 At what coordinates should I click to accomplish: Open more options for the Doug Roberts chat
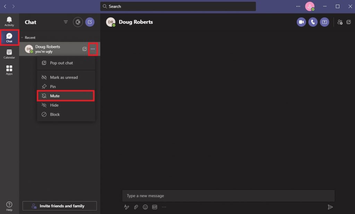click(93, 49)
